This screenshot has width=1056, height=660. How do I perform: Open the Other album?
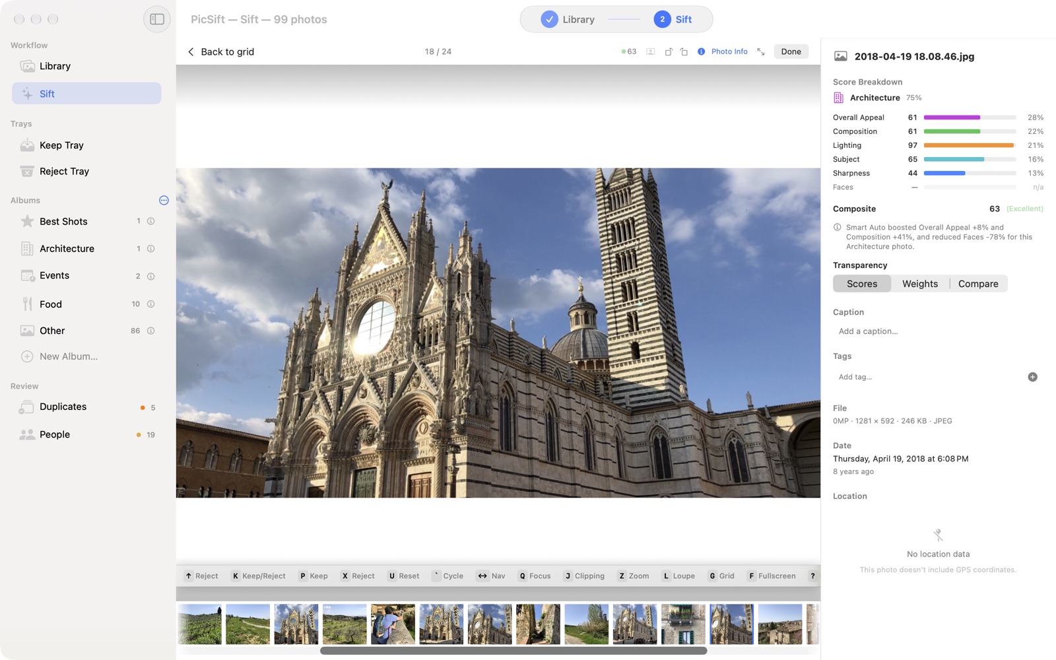[86, 331]
